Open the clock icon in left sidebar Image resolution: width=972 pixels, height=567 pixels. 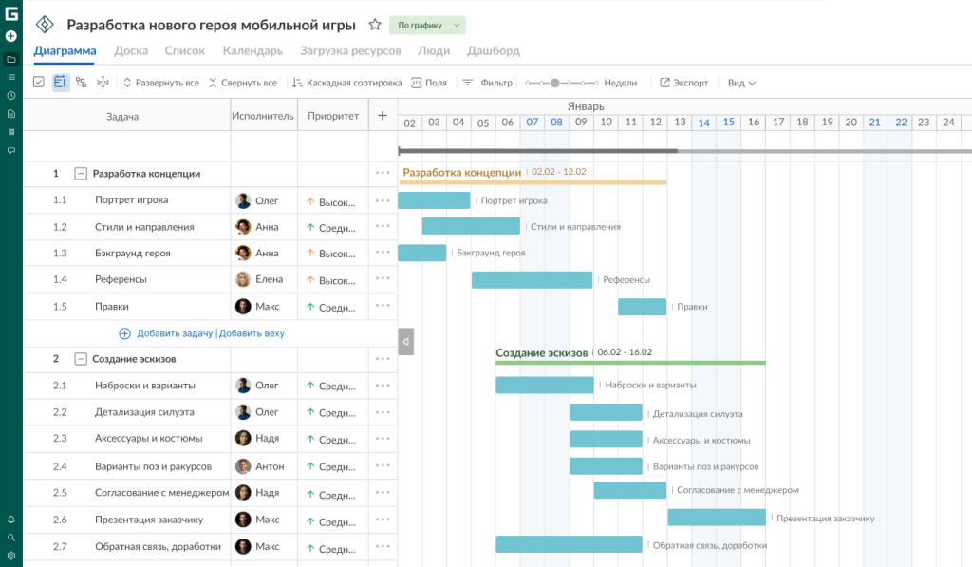[10, 95]
